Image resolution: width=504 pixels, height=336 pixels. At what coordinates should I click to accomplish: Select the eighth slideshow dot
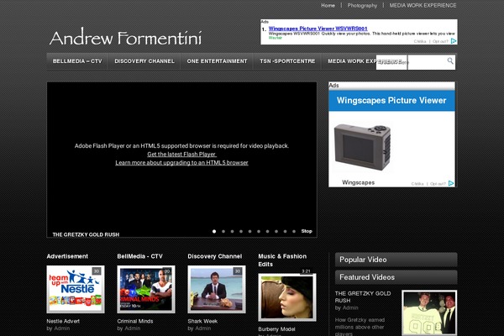pos(276,232)
